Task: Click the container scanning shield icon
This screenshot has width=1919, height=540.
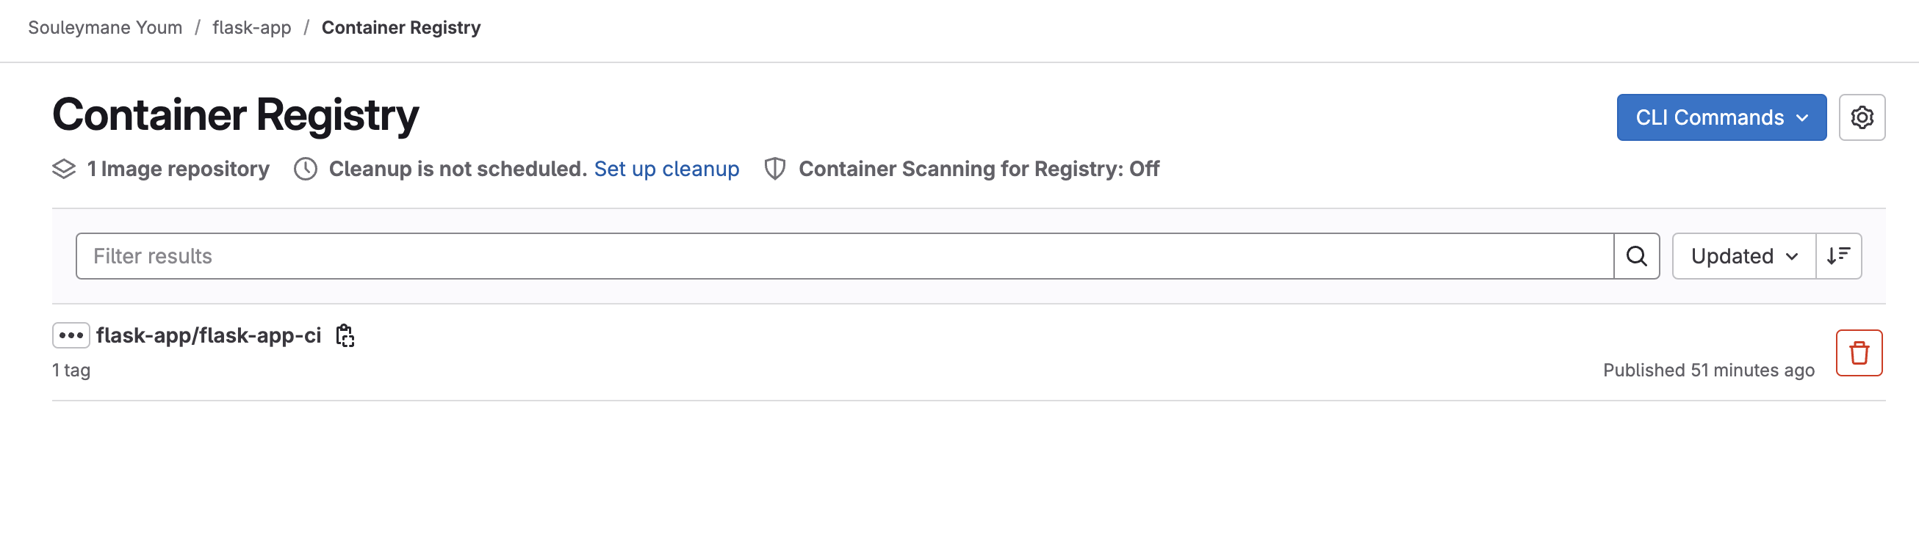Action: tap(775, 169)
